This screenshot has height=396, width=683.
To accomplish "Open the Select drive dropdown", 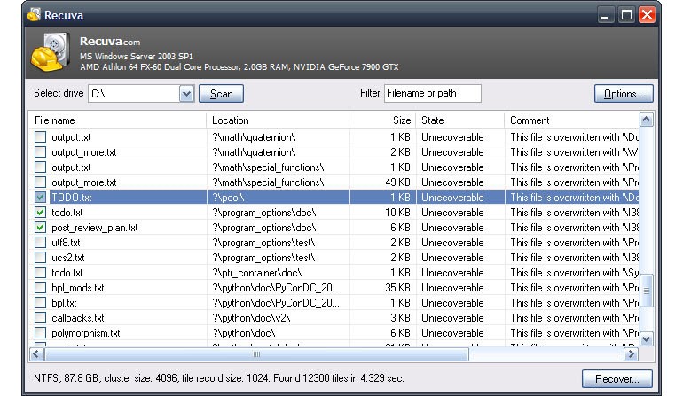I will click(x=186, y=93).
